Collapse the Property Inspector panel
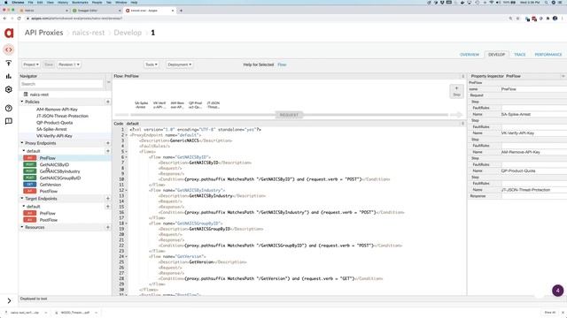567x318 pixels. [x=563, y=76]
